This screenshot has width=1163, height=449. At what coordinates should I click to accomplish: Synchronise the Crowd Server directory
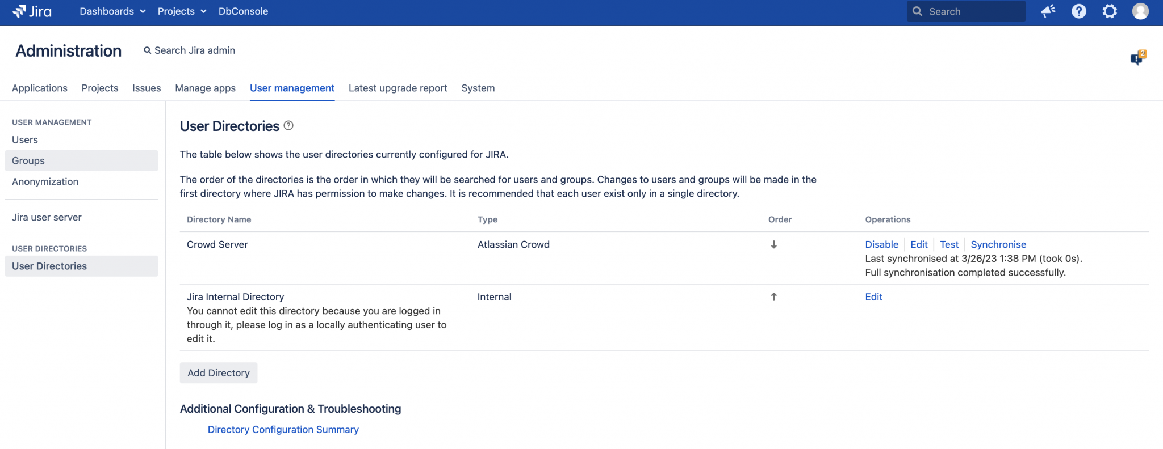(x=998, y=244)
